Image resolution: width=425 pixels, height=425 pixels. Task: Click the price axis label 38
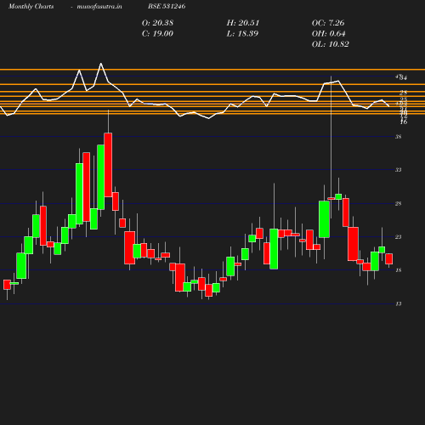pos(399,137)
